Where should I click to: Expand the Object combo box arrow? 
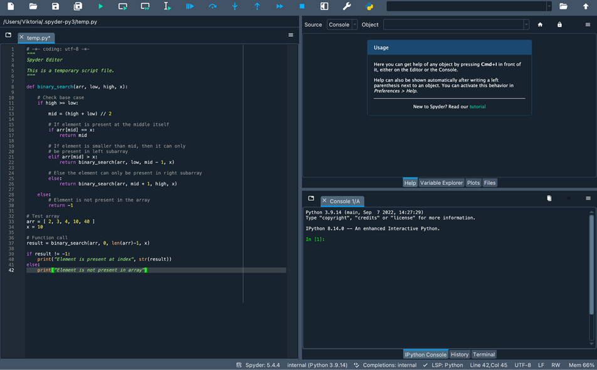526,24
